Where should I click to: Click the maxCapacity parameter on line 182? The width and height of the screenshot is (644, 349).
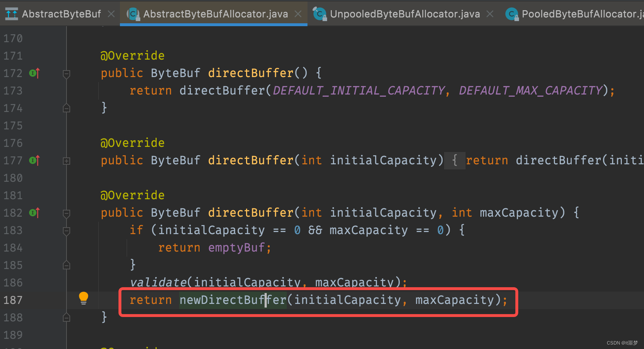[519, 213]
